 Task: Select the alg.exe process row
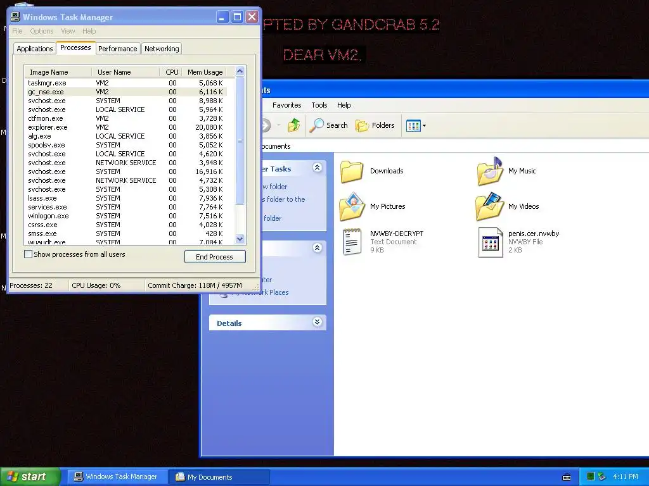click(x=126, y=136)
